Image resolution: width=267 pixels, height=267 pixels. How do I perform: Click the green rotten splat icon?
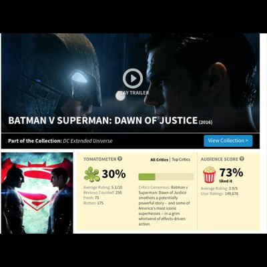[x=91, y=174]
